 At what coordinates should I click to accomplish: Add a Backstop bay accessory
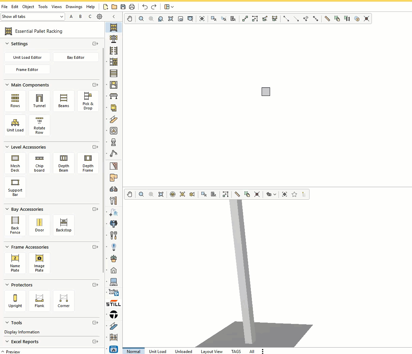[x=64, y=225]
